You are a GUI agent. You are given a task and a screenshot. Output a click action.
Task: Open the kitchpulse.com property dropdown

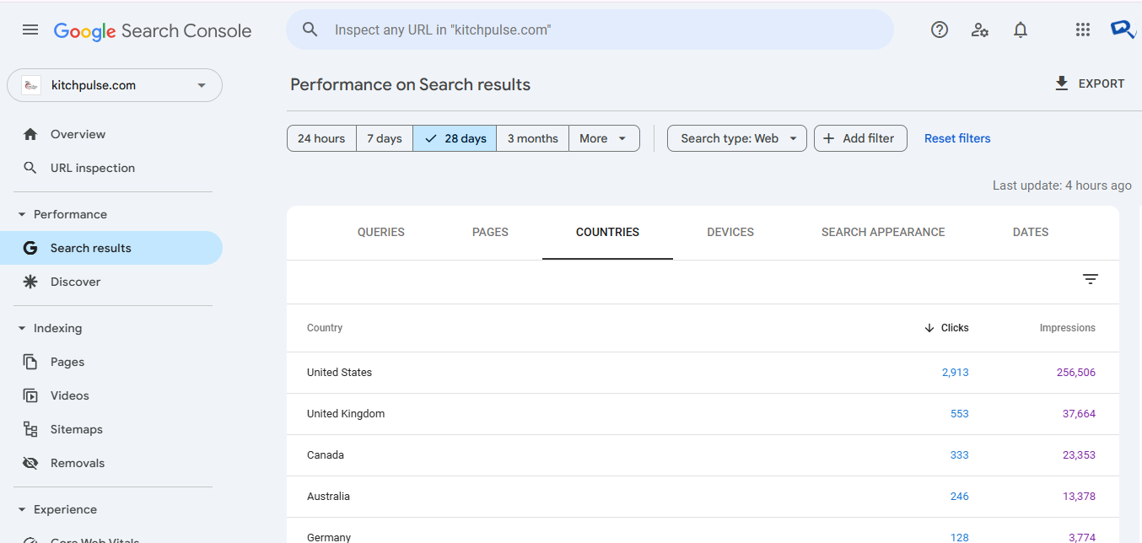(x=115, y=85)
